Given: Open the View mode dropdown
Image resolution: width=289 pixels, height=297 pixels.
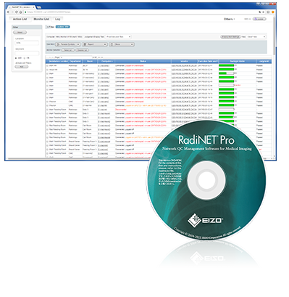Looking at the screenshot, I should click(x=256, y=37).
